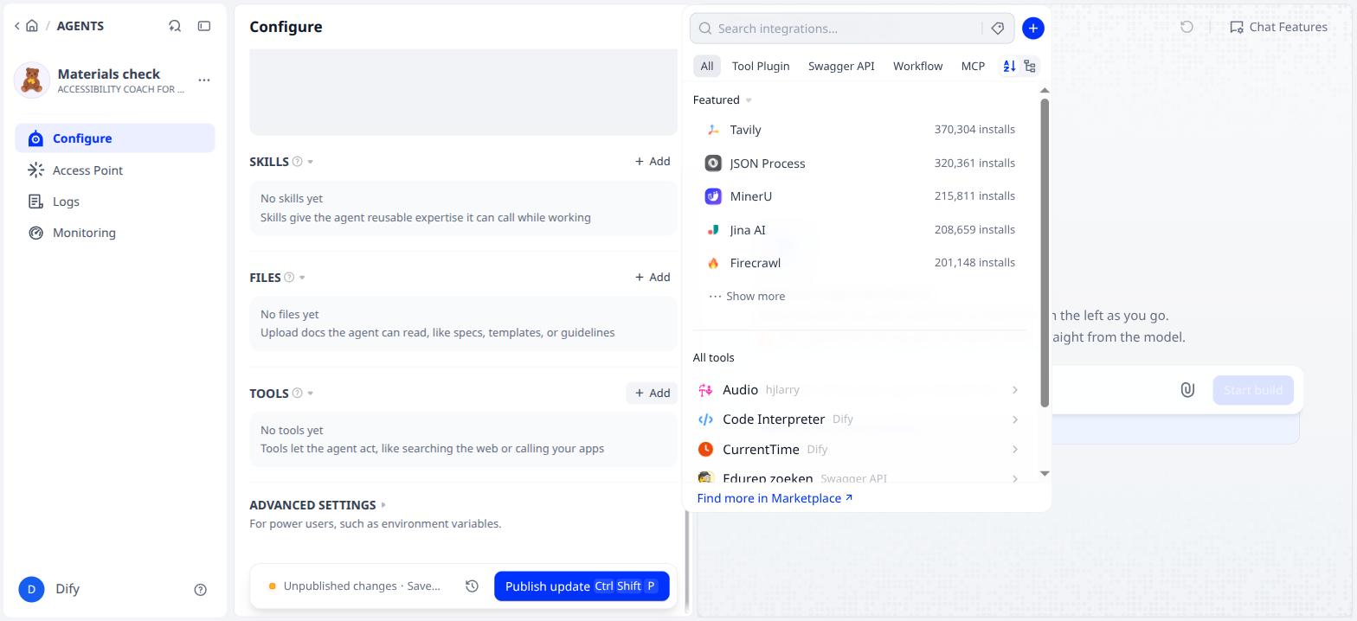Viewport: 1357px width, 621px height.
Task: Expand the CurrentTime tool row
Action: pos(860,449)
